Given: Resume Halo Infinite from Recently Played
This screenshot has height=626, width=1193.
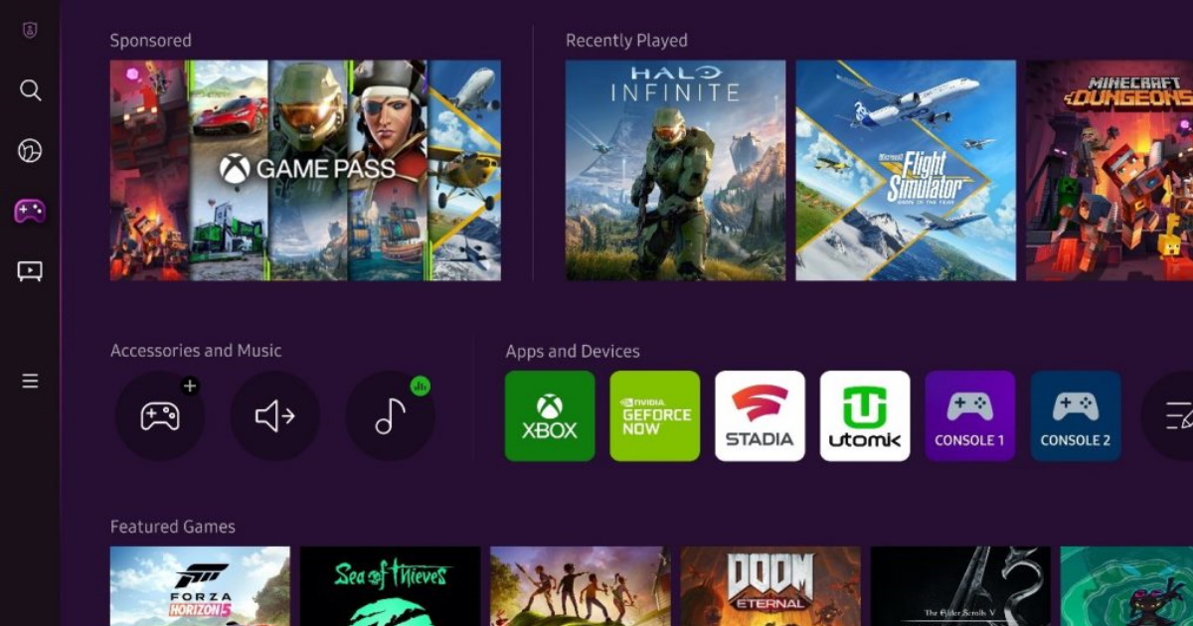Looking at the screenshot, I should (674, 169).
